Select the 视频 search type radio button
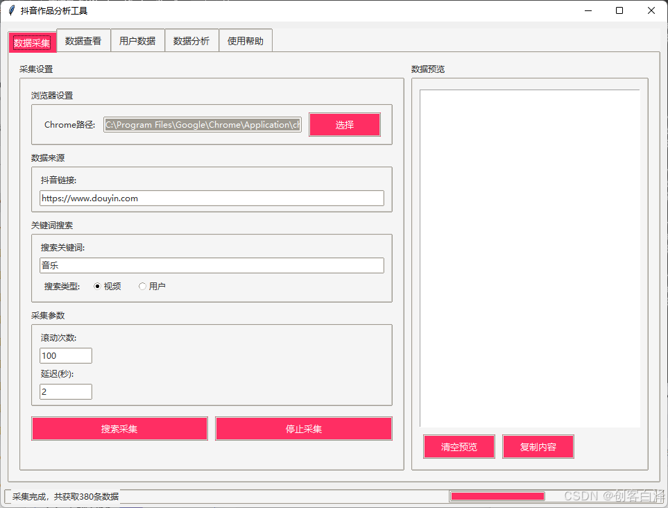Viewport: 668px width, 508px height. 108,287
